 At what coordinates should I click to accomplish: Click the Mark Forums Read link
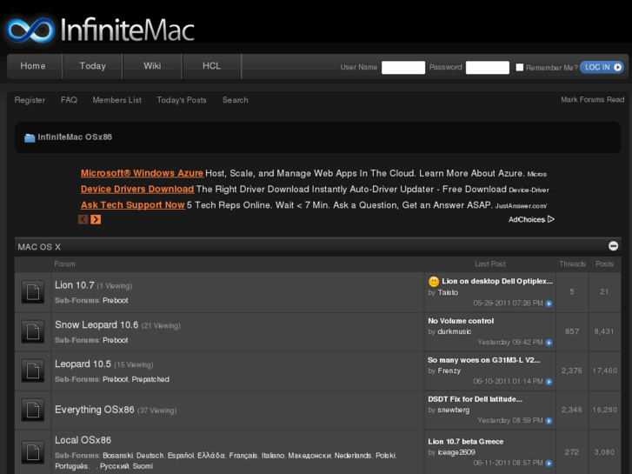tap(592, 100)
